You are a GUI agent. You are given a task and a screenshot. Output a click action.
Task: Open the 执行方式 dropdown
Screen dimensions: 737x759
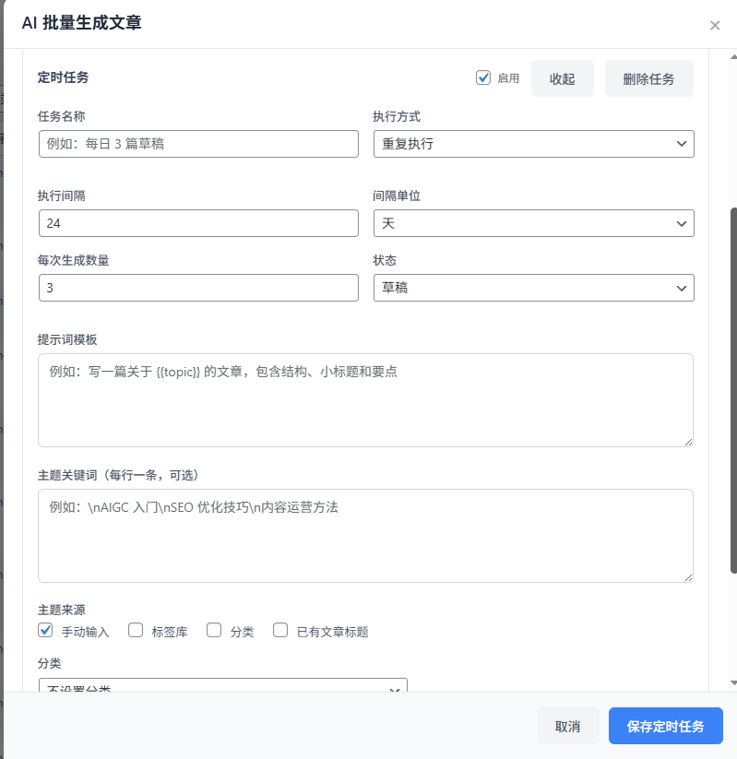(533, 144)
